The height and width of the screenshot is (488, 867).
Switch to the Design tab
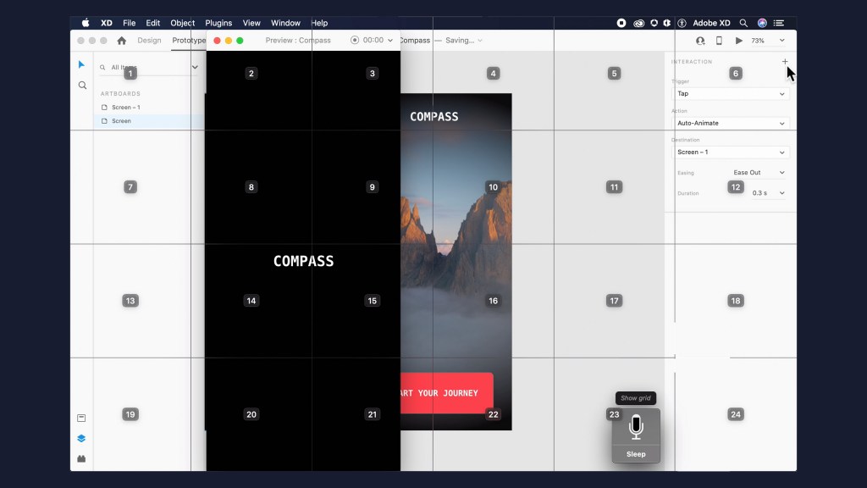[x=149, y=41]
